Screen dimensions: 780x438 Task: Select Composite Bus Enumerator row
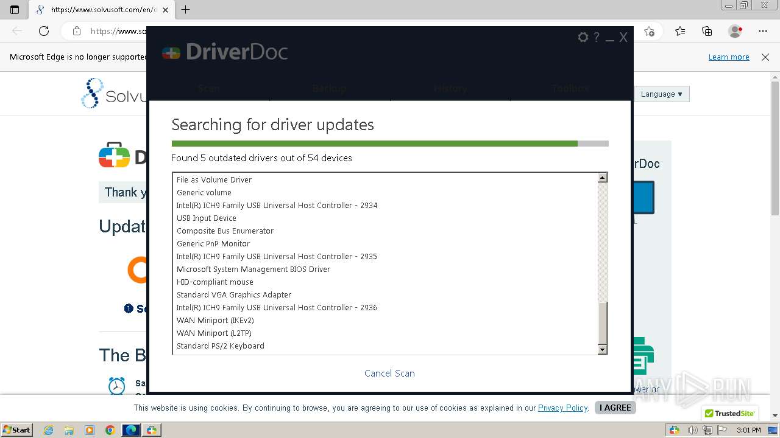(x=385, y=231)
